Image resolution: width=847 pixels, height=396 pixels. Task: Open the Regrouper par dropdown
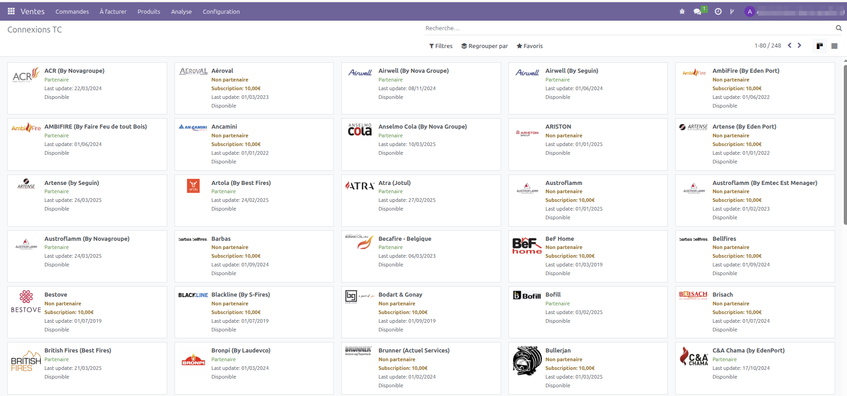click(x=485, y=46)
